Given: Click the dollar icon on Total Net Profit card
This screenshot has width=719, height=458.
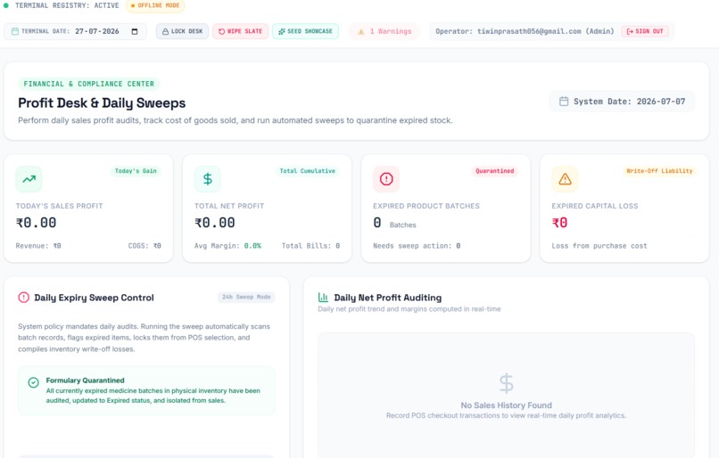Looking at the screenshot, I should pos(207,178).
